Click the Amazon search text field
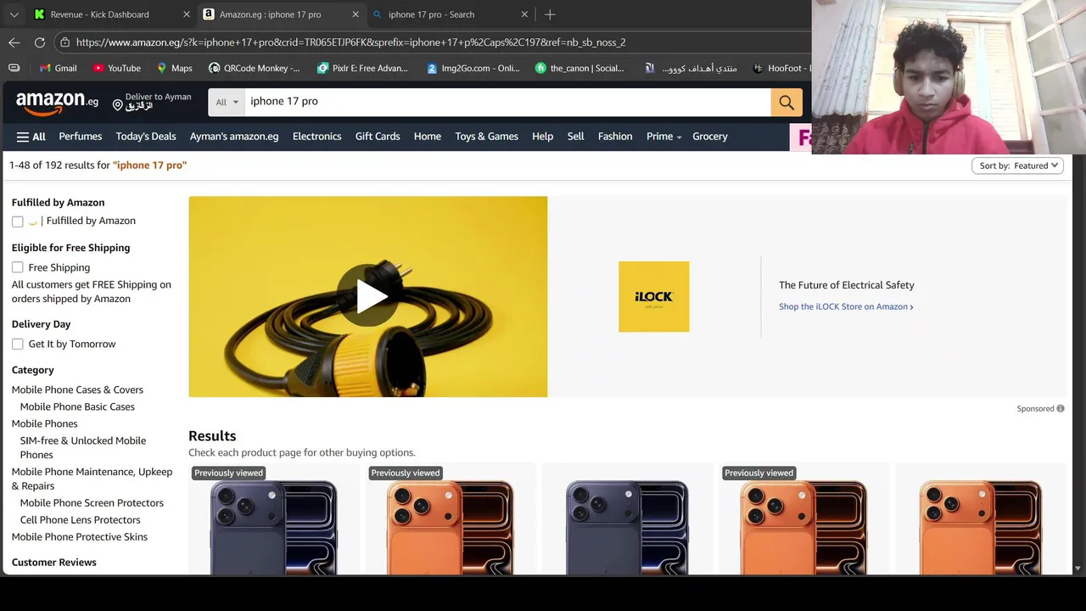1086x611 pixels. (x=507, y=102)
